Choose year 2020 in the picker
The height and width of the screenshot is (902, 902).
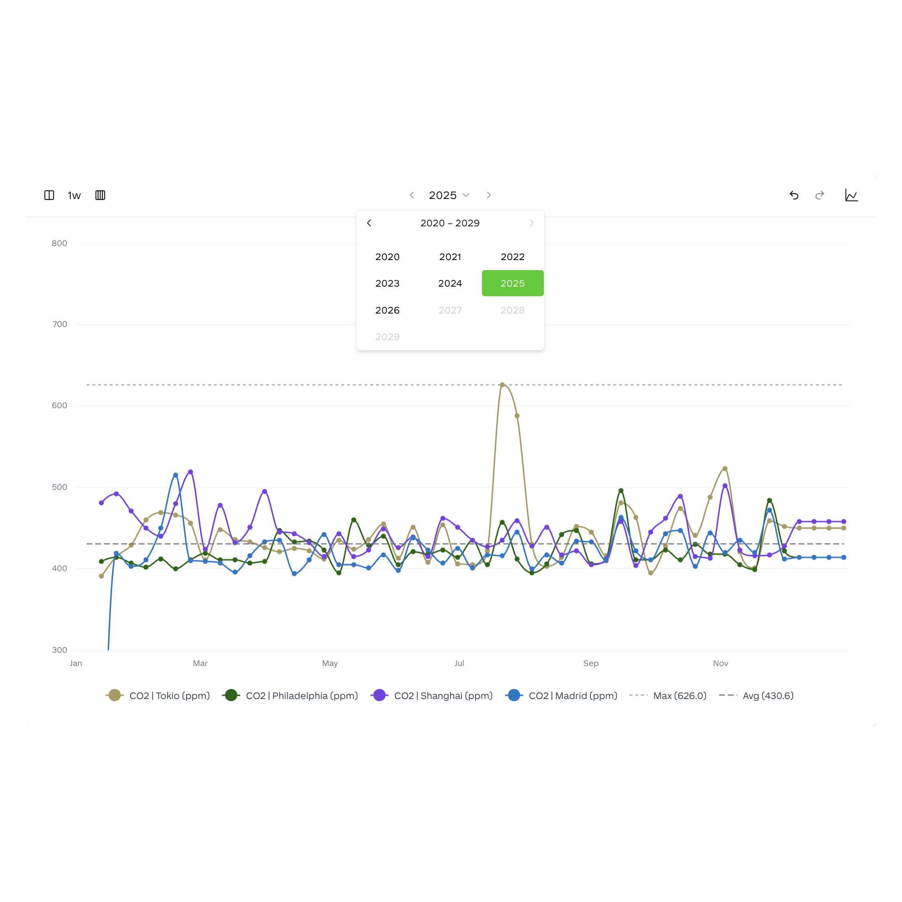tap(387, 257)
